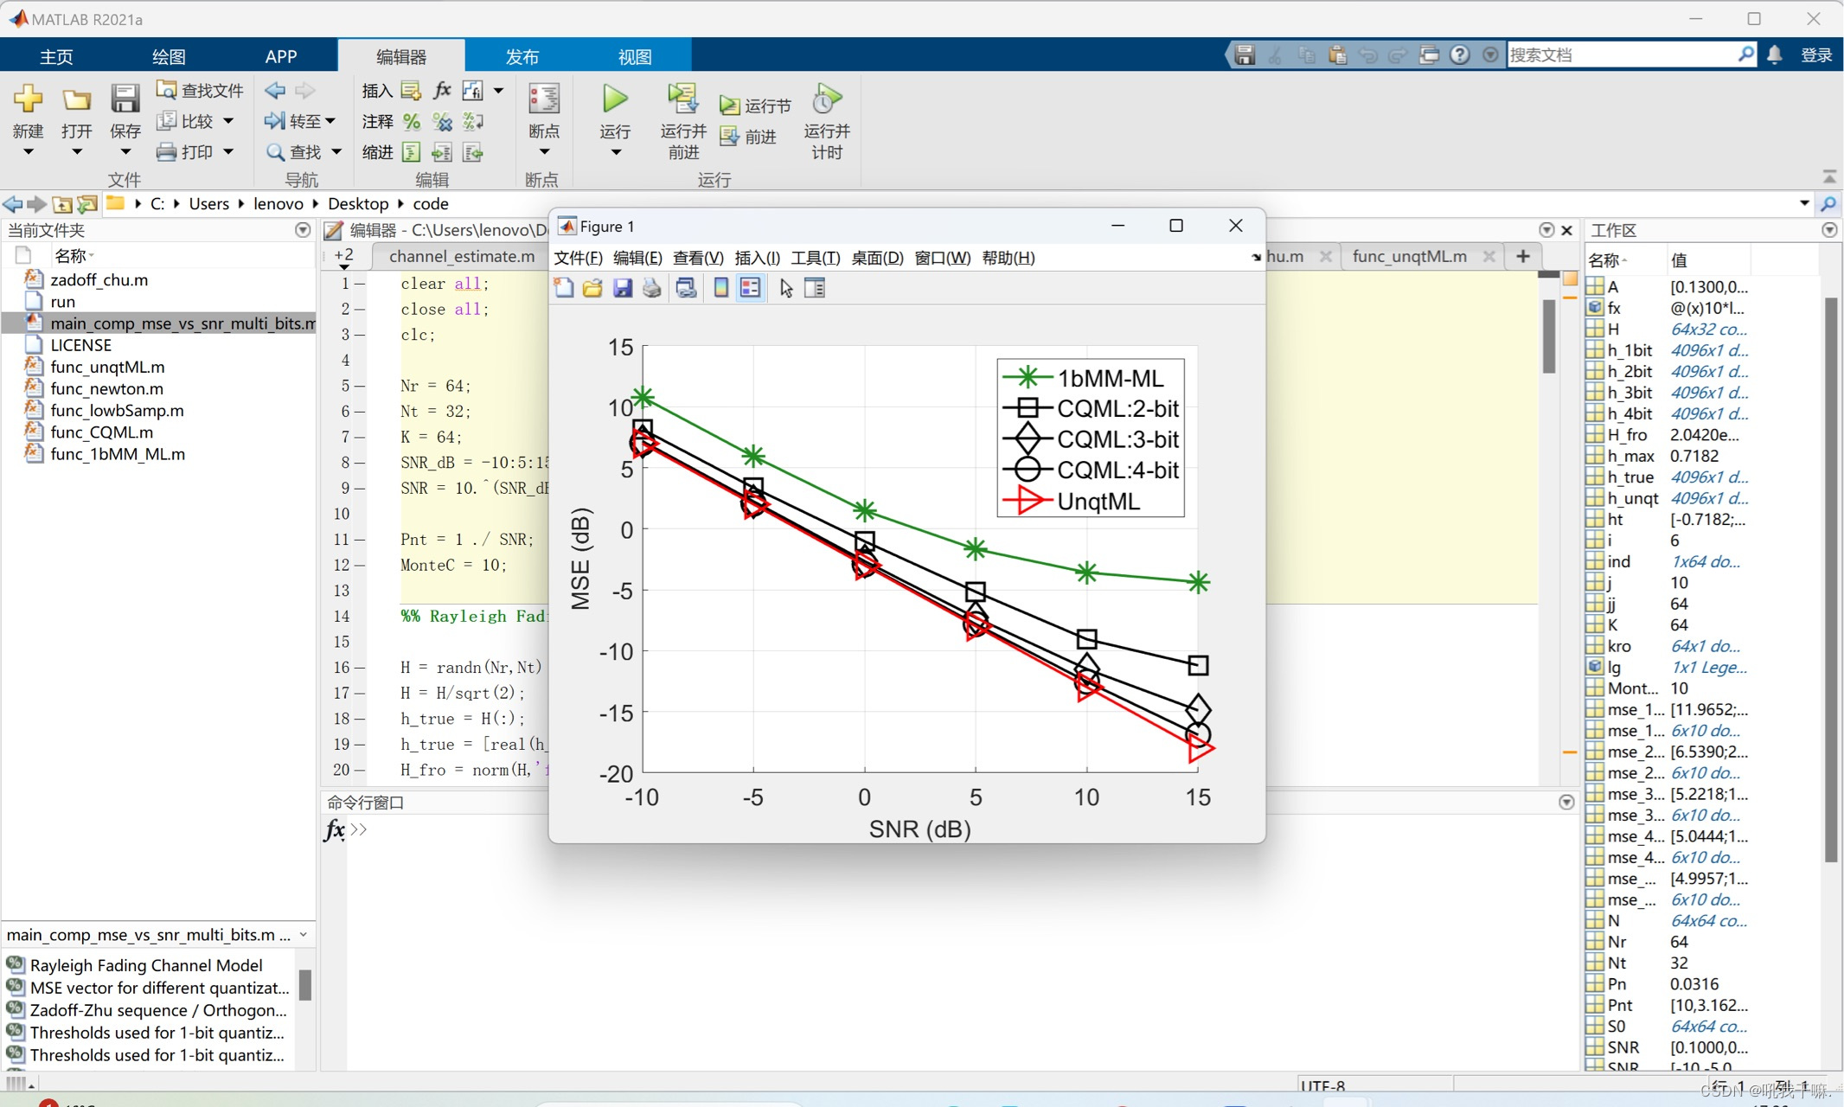Open Figure's Insert menu
Viewport: 1844px width, 1107px height.
[x=757, y=258]
